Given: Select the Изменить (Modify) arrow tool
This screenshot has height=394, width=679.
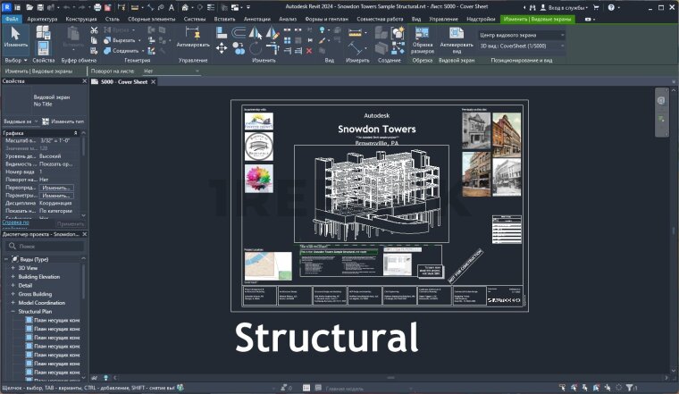Looking at the screenshot, I should (15, 38).
